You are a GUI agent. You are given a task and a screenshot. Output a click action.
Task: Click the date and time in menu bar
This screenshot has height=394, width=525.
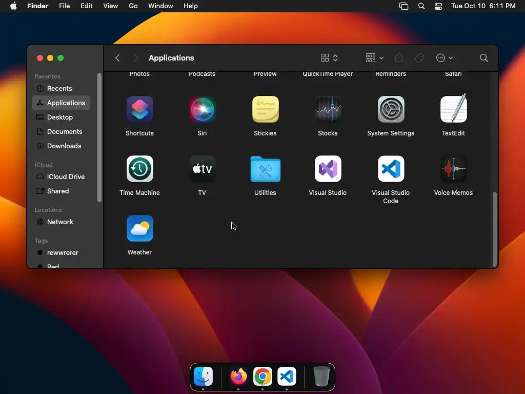(x=483, y=6)
